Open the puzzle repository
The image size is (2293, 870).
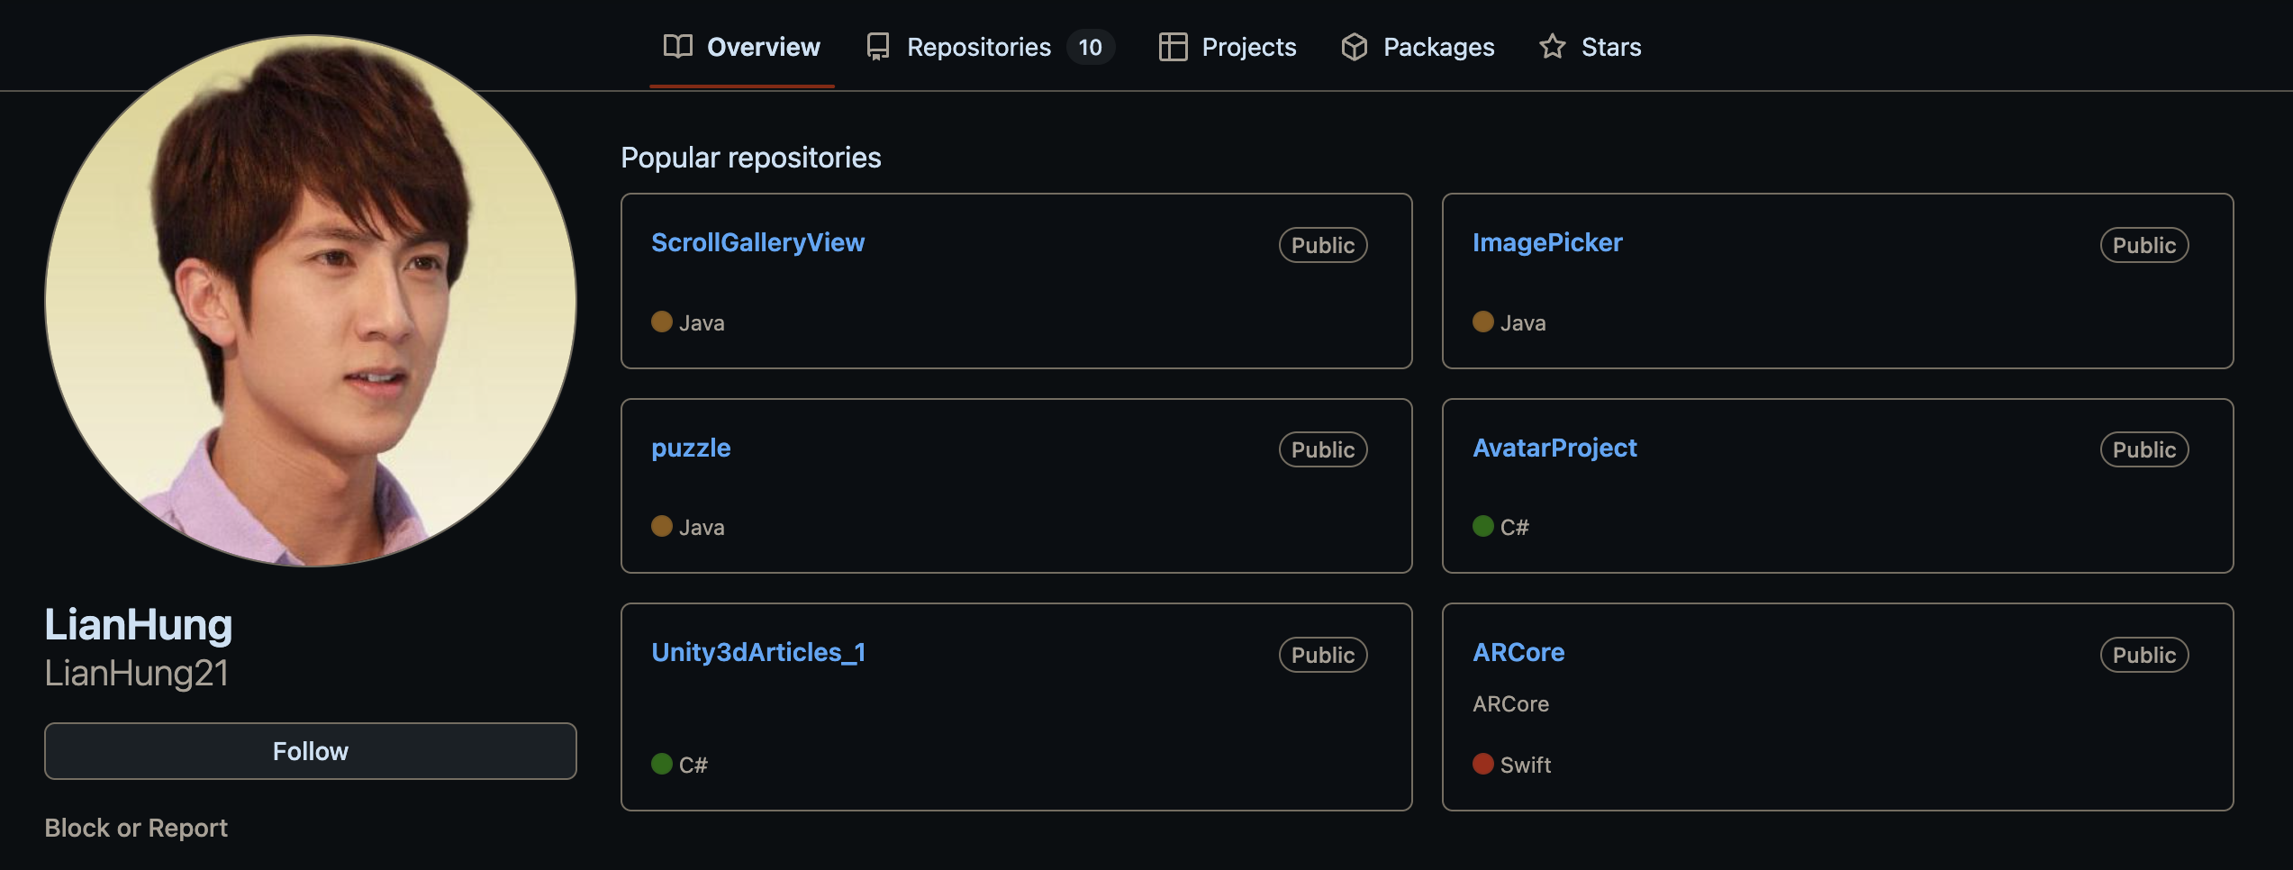(x=691, y=448)
